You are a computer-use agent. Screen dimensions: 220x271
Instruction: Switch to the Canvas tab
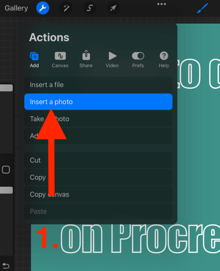coord(60,60)
